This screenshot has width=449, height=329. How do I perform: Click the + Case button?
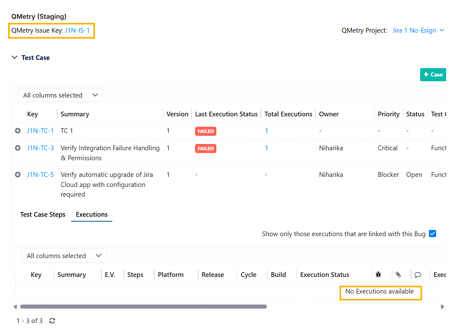[433, 75]
